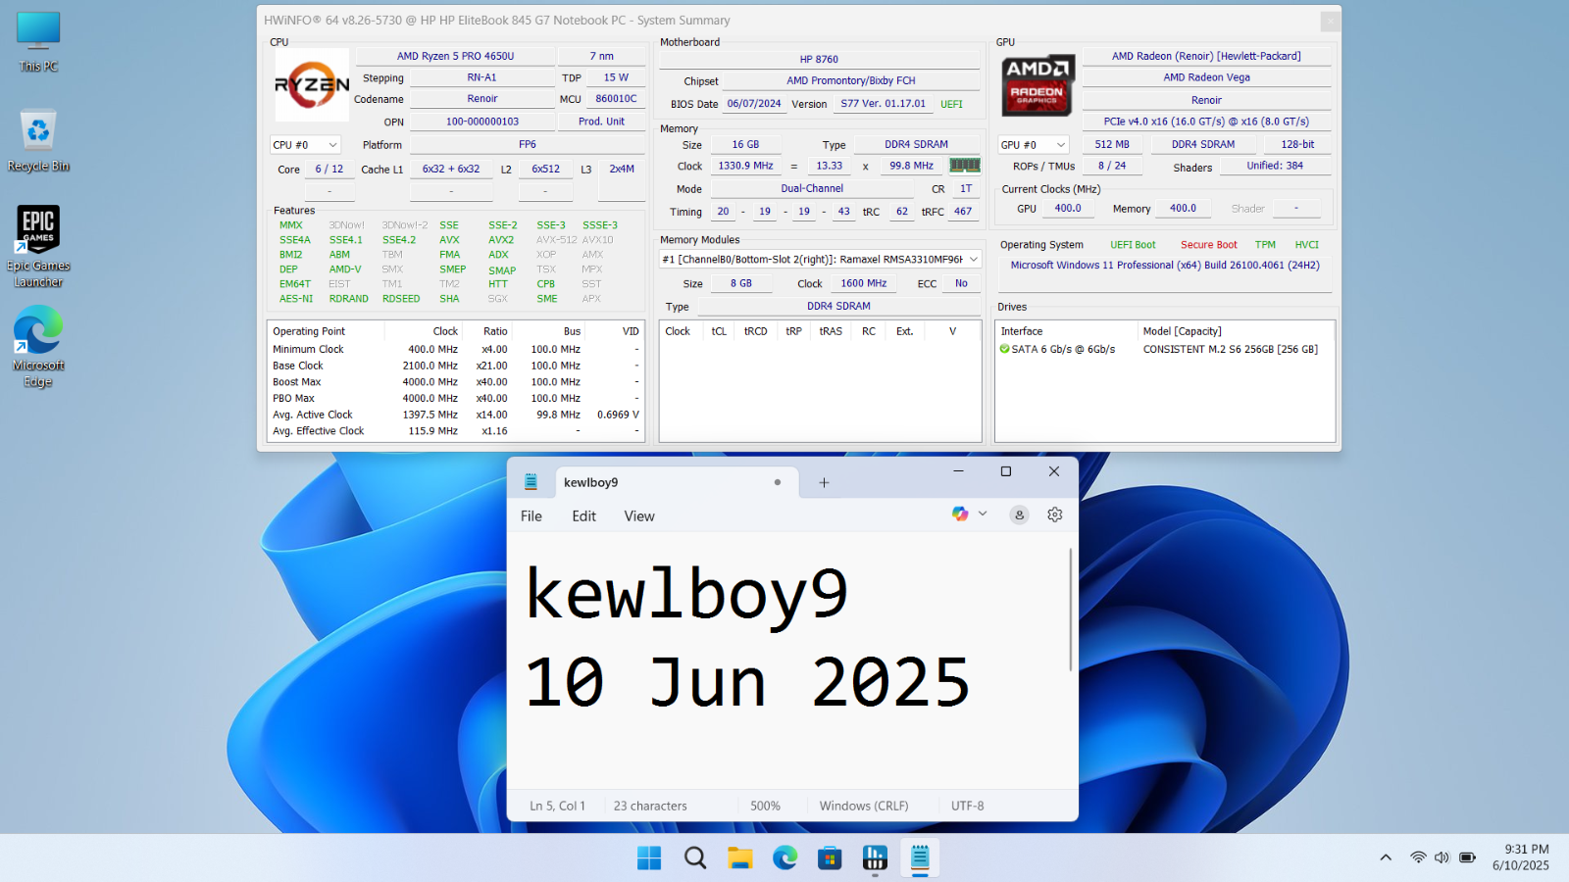Click the memory module chip icon
This screenshot has height=882, width=1569.
click(965, 166)
